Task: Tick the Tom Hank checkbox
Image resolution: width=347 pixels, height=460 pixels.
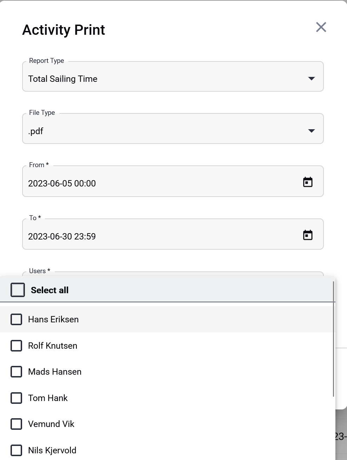Action: (16, 398)
